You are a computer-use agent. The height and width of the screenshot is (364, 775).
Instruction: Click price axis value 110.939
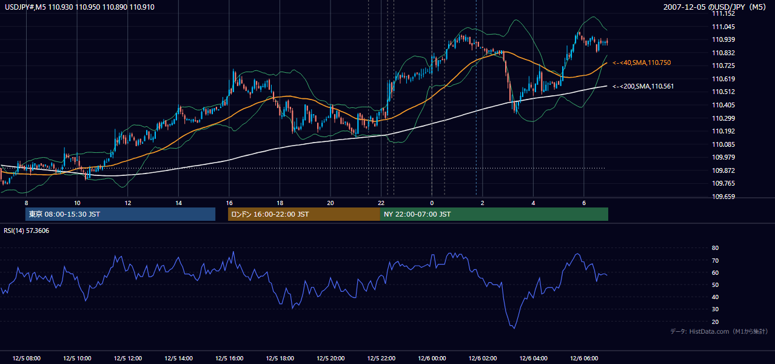(x=723, y=40)
